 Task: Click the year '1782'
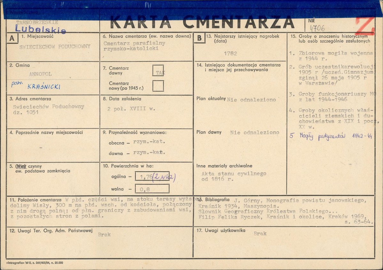tap(230, 53)
